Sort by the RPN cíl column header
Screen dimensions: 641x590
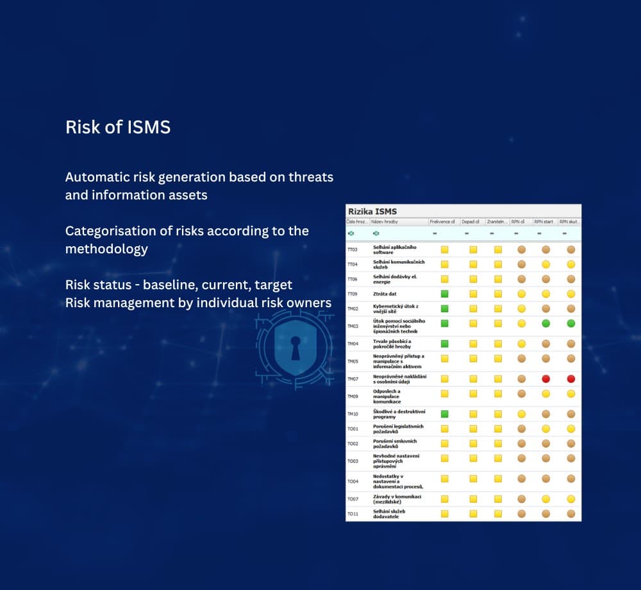coord(521,222)
